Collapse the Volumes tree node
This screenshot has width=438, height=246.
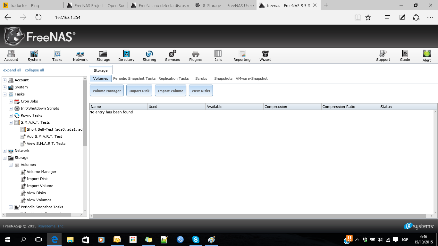(x=11, y=165)
